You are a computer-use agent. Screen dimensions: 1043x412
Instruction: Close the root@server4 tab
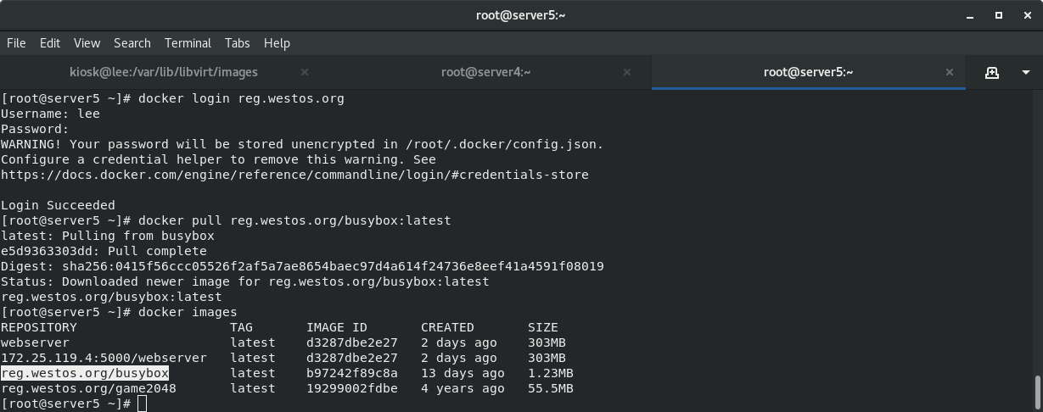coord(627,72)
